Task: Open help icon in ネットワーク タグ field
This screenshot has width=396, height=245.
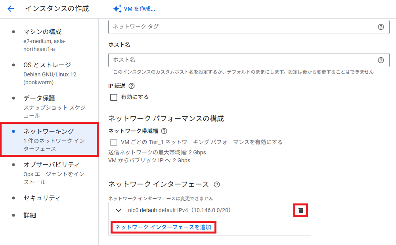Action: [381, 27]
